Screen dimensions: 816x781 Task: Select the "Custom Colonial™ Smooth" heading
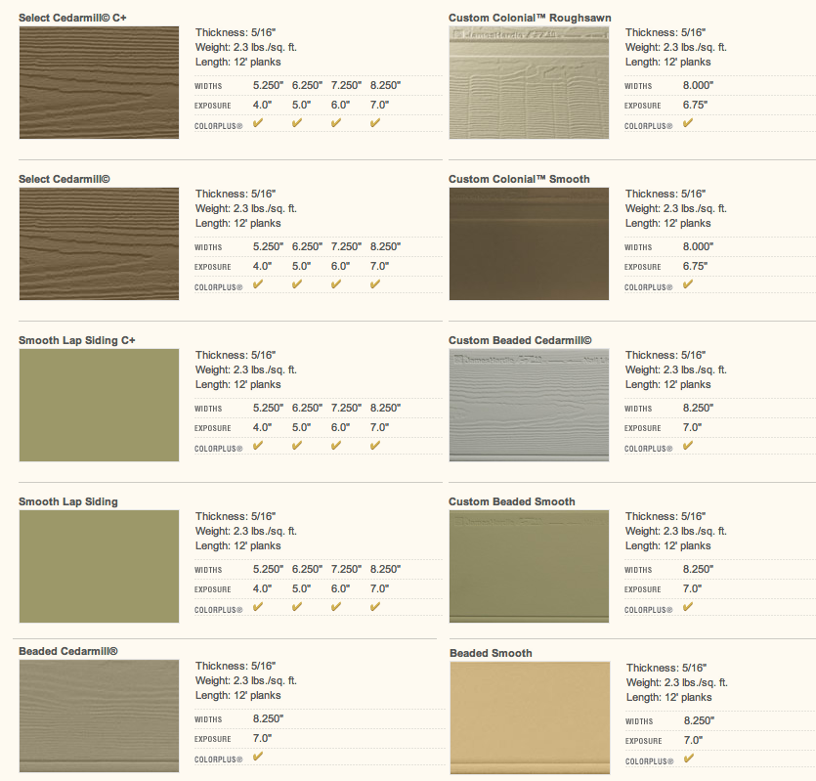point(519,179)
